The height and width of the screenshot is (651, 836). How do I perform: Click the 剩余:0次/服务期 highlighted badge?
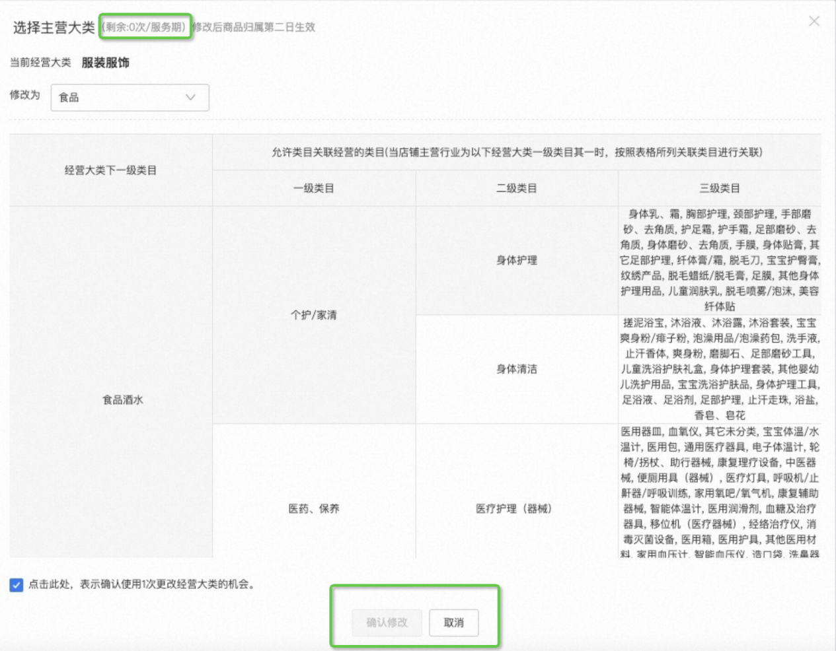145,28
